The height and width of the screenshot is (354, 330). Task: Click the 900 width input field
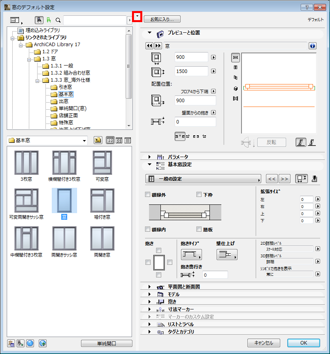point(191,57)
